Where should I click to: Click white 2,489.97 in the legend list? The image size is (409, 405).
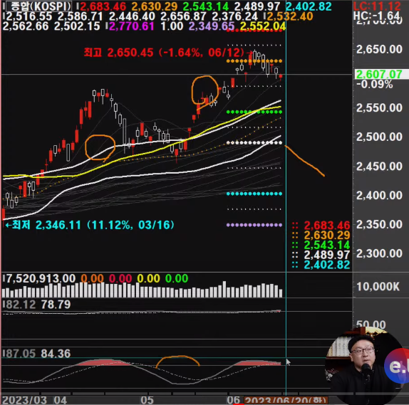[x=327, y=255]
